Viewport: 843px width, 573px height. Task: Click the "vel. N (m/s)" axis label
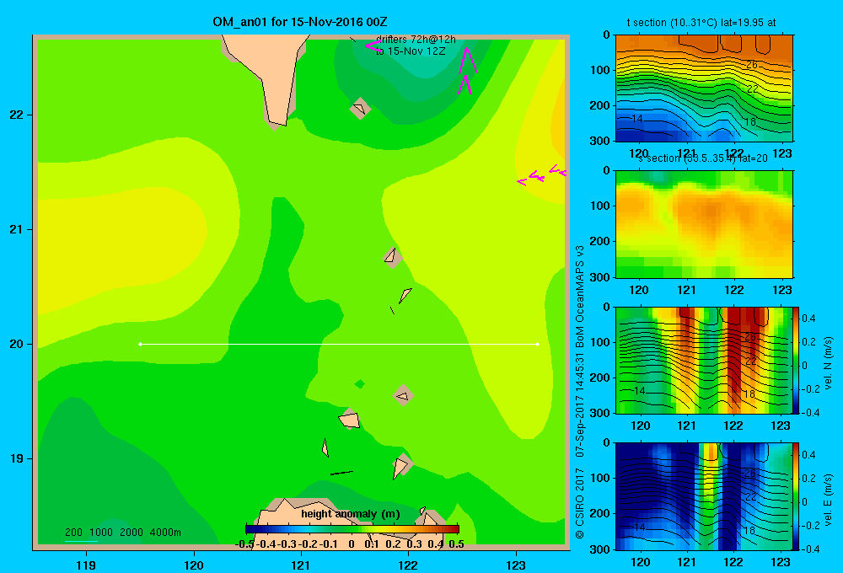[x=828, y=362]
